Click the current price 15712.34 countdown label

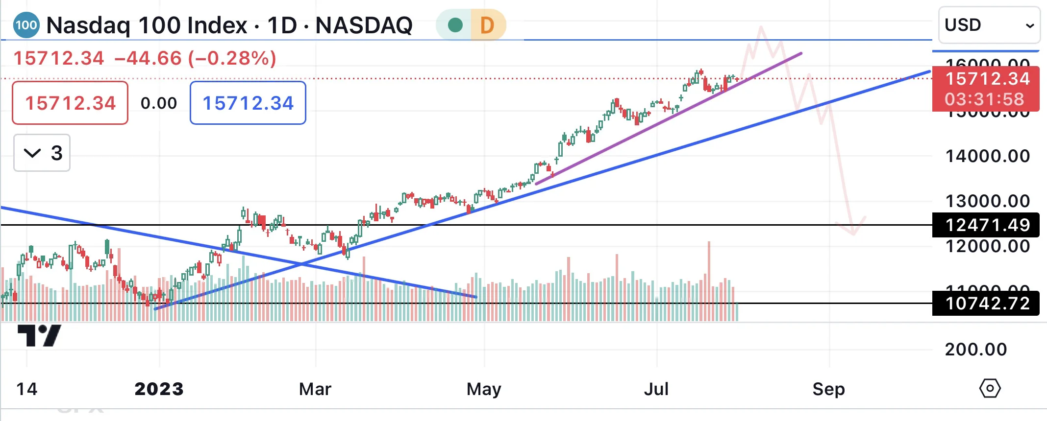[986, 89]
